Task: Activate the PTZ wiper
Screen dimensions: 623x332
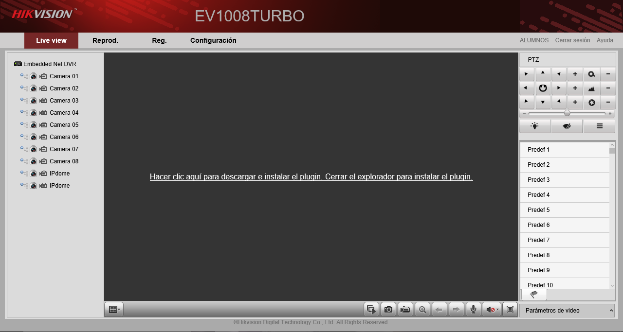Action: [567, 126]
